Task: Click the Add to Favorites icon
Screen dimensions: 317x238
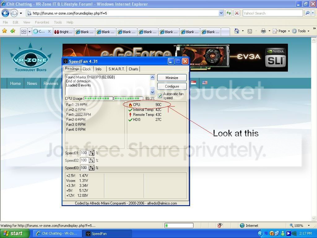Action: coord(13,31)
